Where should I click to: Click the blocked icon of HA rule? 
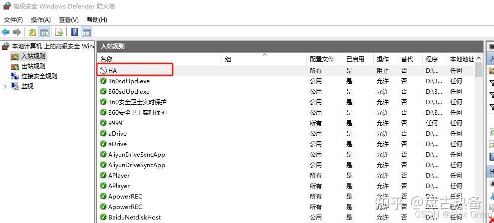pos(103,71)
